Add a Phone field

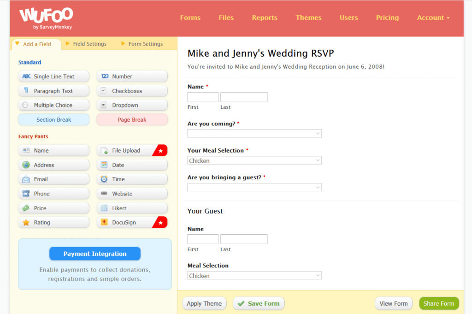click(53, 193)
